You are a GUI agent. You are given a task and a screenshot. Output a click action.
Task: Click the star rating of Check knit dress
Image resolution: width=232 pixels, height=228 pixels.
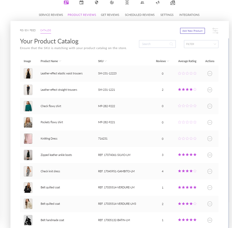pyautogui.click(x=187, y=171)
